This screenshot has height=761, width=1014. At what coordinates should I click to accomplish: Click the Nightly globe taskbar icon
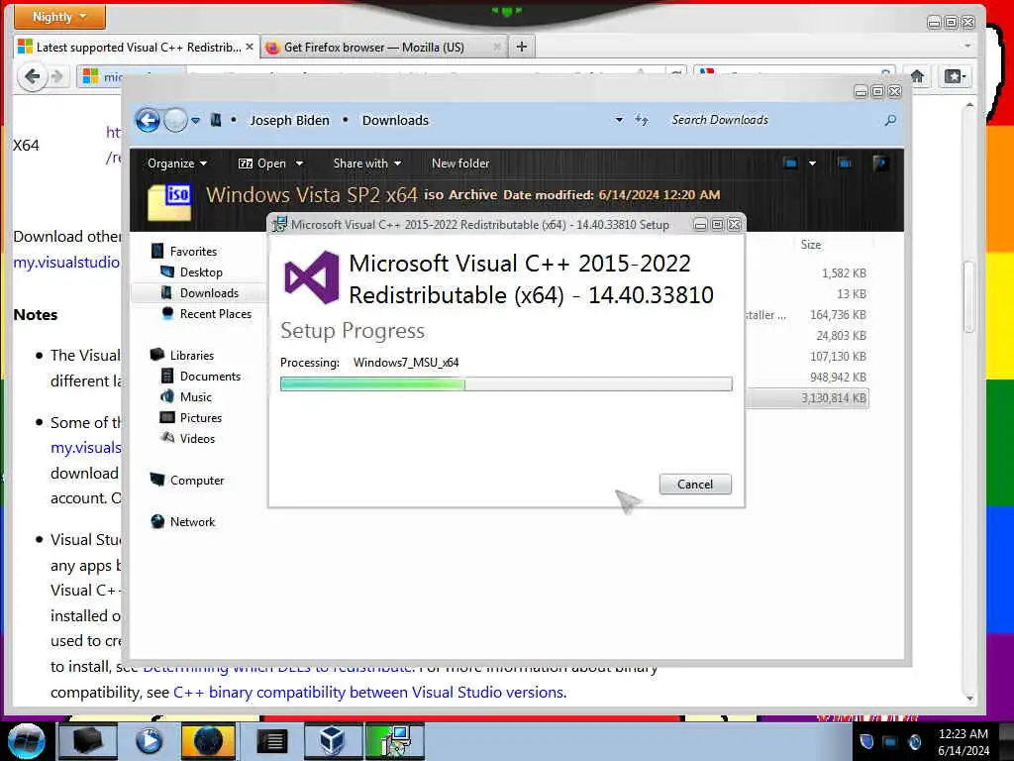point(208,741)
